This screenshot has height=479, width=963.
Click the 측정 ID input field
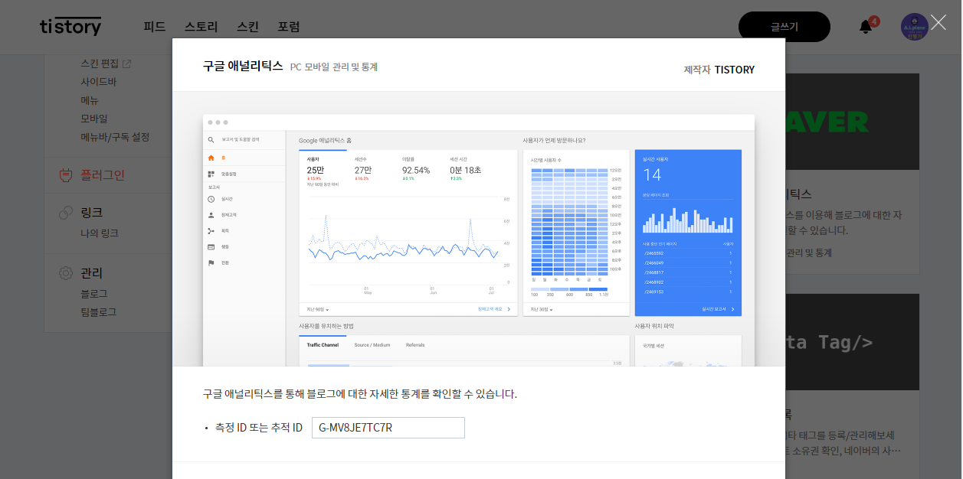[388, 428]
